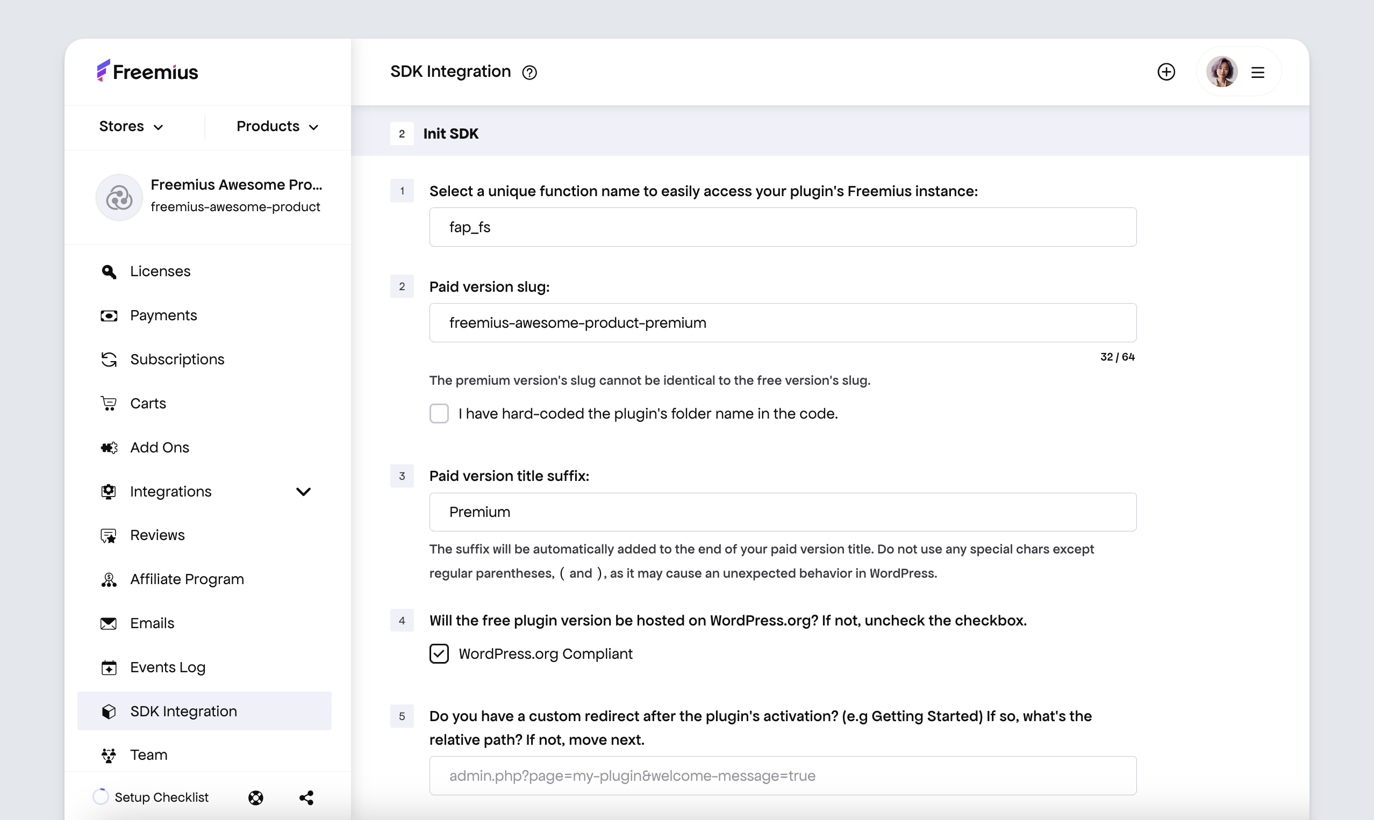Open the SDK Integration help question icon
The image size is (1374, 820).
pyautogui.click(x=529, y=73)
